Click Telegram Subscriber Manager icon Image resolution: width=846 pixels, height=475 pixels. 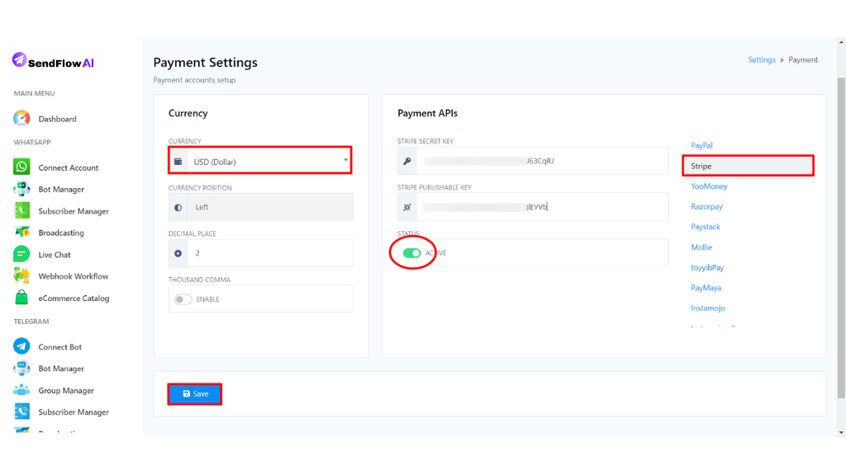pos(21,412)
